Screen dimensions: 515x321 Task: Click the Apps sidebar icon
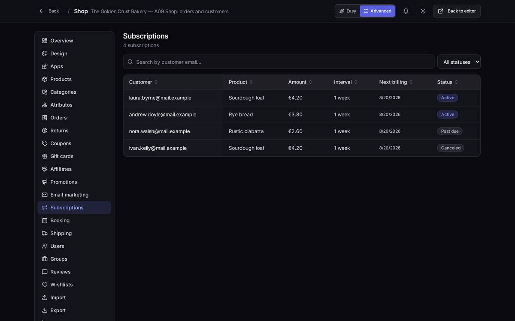[x=45, y=66]
